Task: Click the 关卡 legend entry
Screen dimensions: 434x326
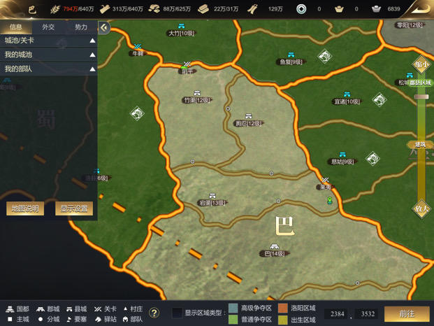Action: coord(106,309)
